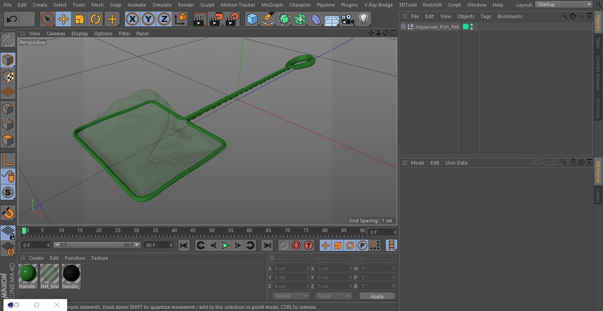Select the Rotate tool
Image resolution: width=603 pixels, height=311 pixels.
pyautogui.click(x=95, y=19)
